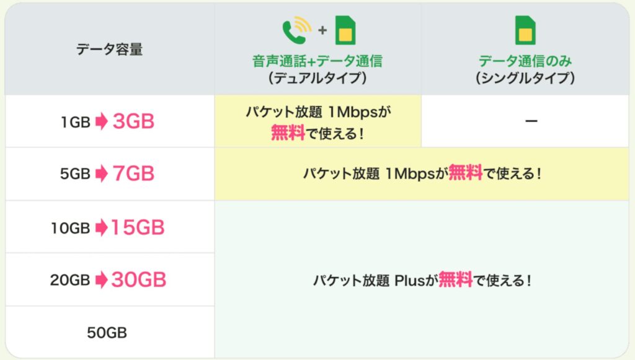635x360 pixels.
Task: Select the 音声通話+データ通信 header label
Action: pos(317,61)
